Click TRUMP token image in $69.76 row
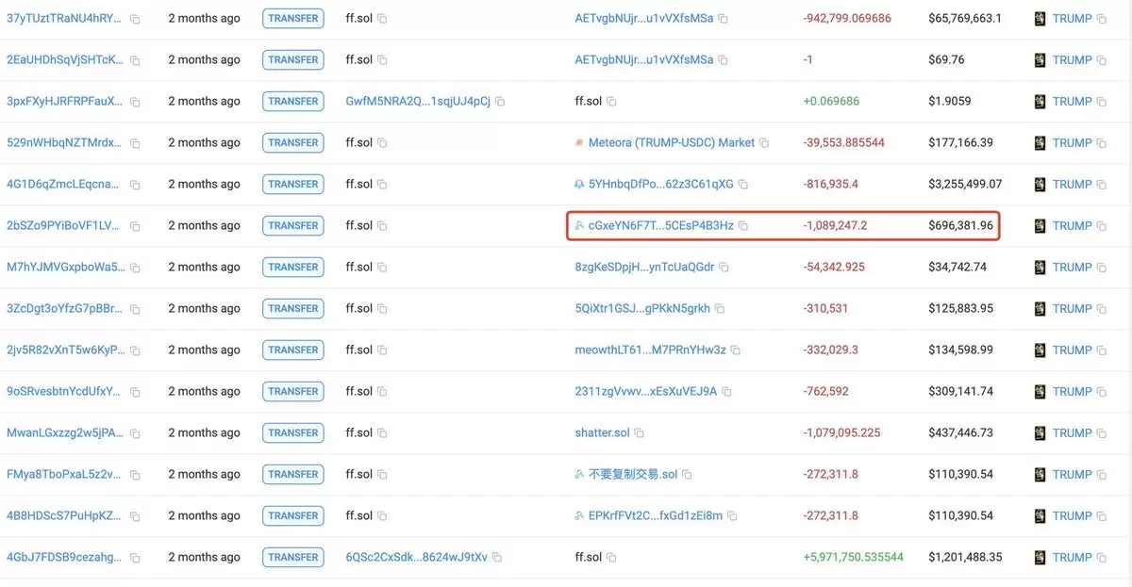1132x587 pixels. click(x=1040, y=60)
